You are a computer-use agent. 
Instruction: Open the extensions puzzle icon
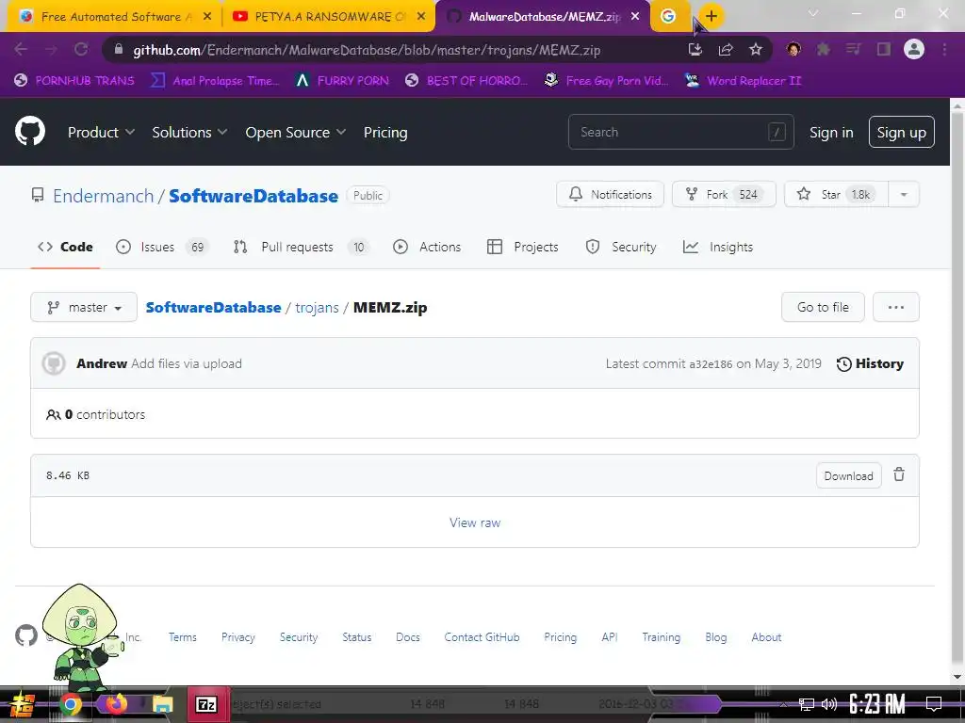pos(823,49)
